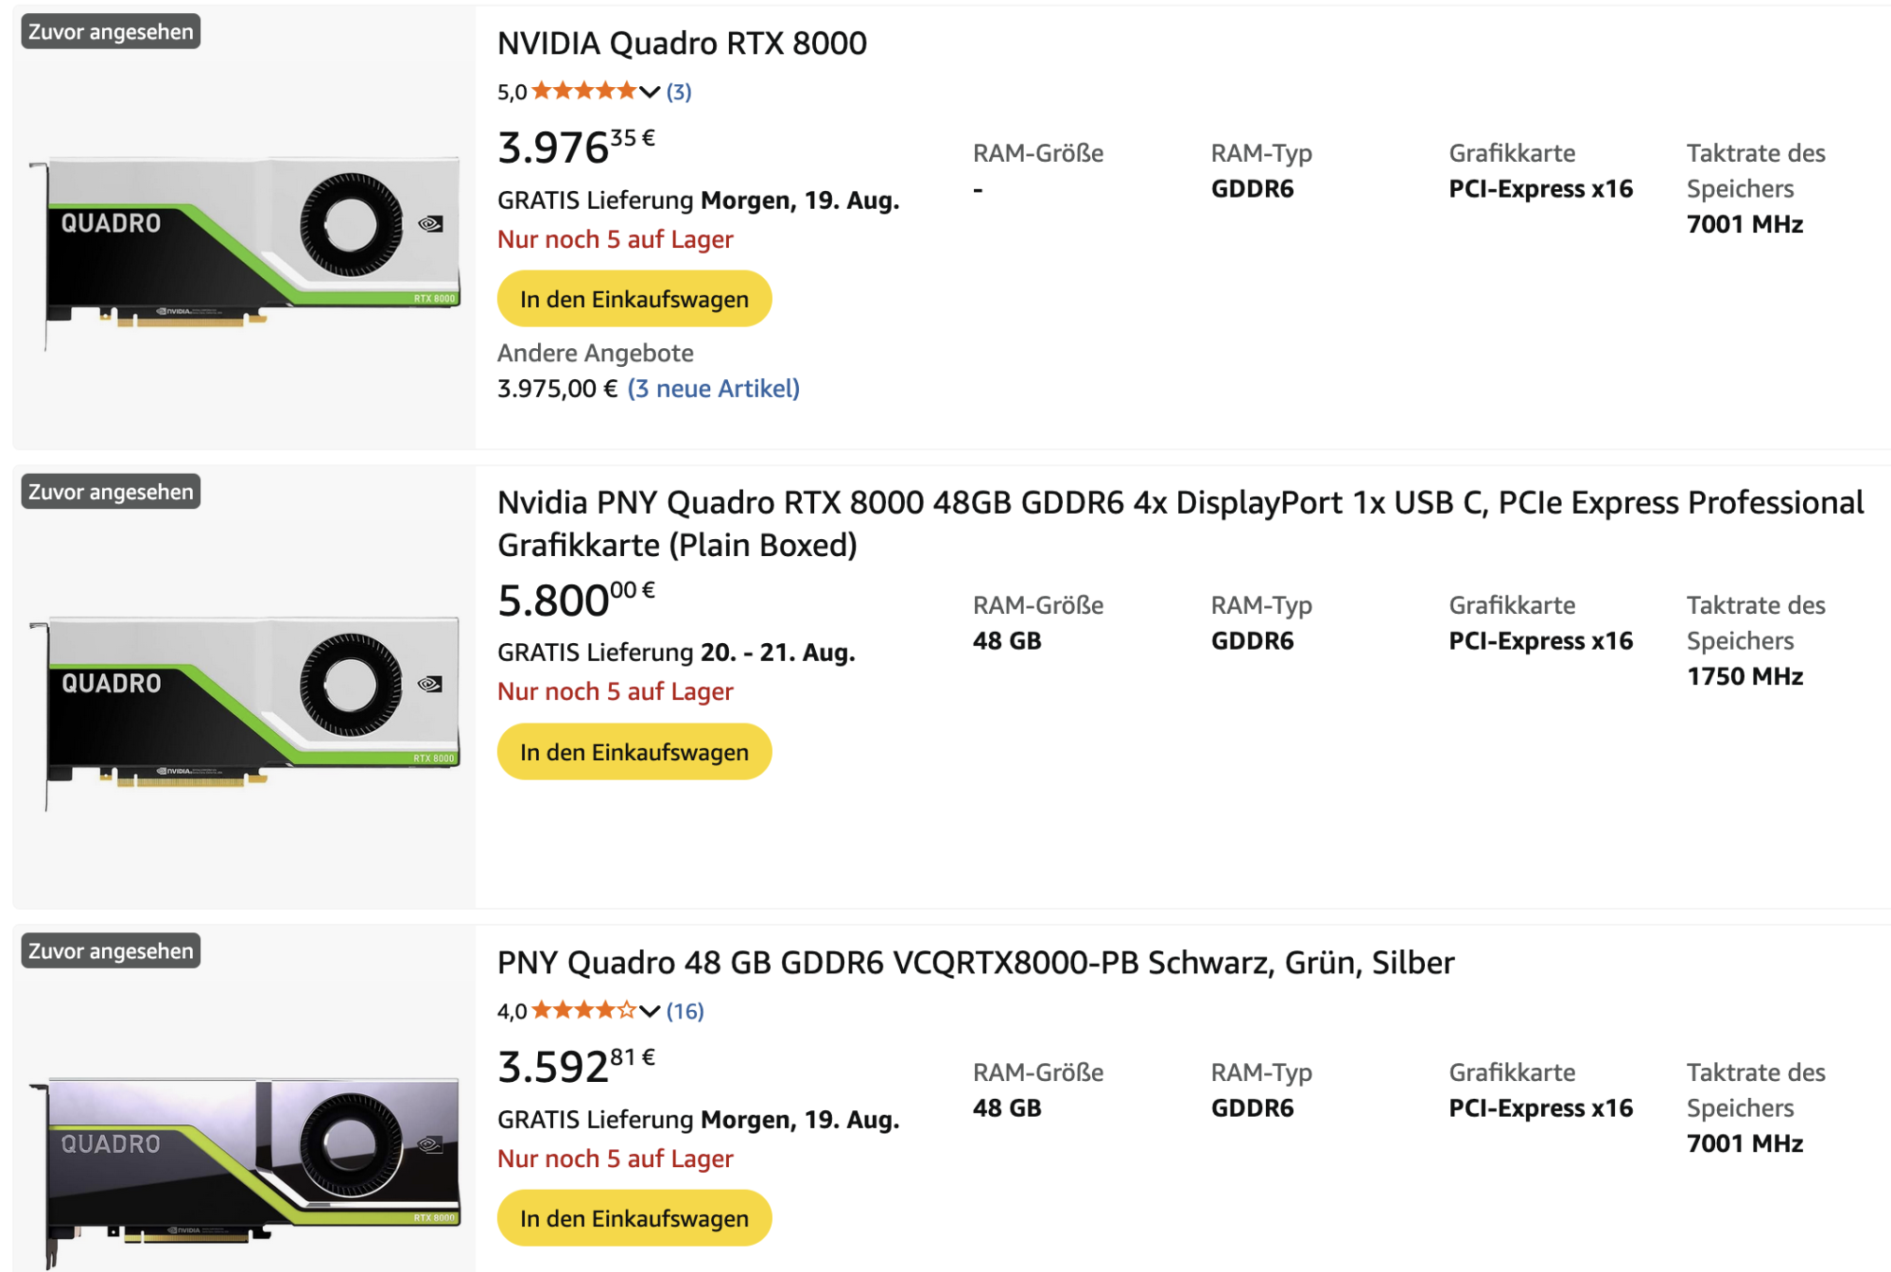Screen dimensions: 1891x1272
Task: Click the third darker Quadro product image
Action: (246, 1163)
